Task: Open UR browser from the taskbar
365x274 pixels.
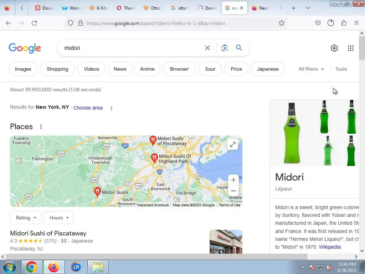Action: (76, 267)
